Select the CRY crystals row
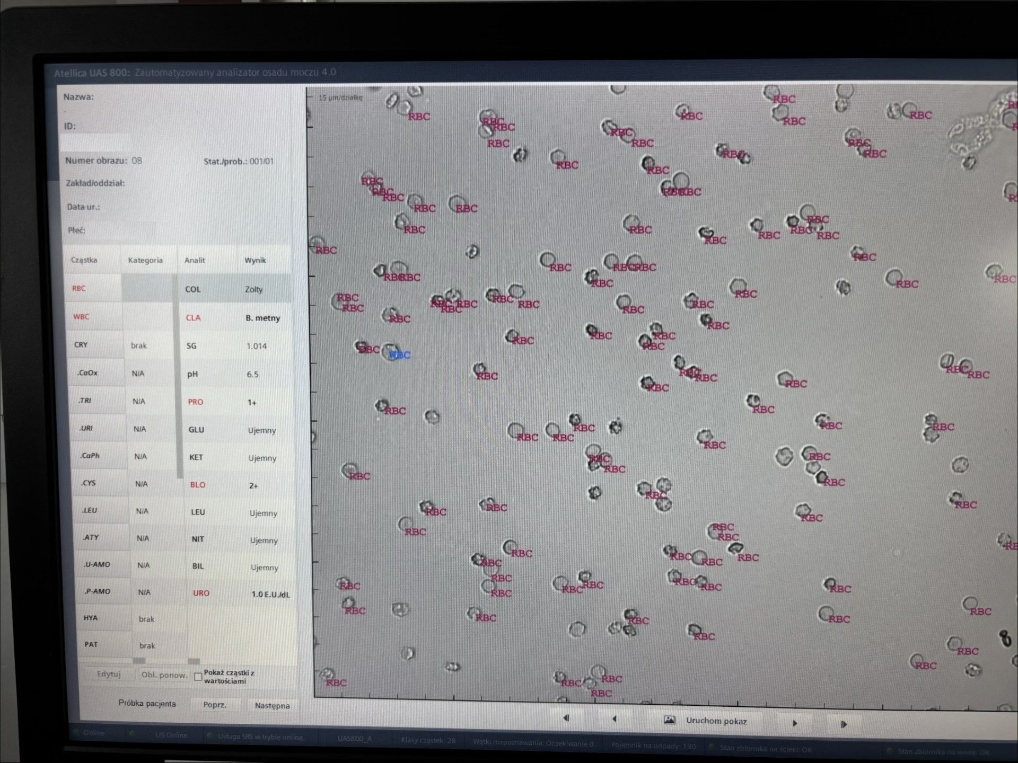 click(x=81, y=345)
